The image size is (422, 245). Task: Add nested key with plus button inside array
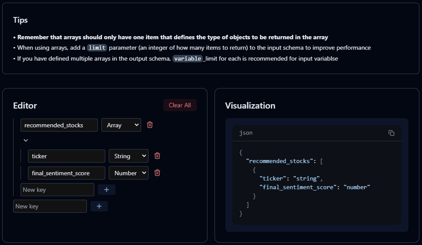tap(106, 190)
